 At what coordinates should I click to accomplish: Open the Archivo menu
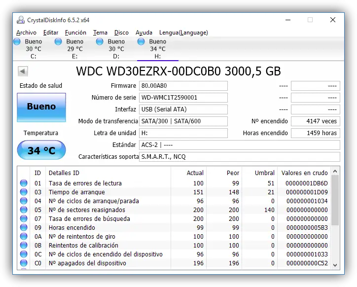(x=26, y=33)
